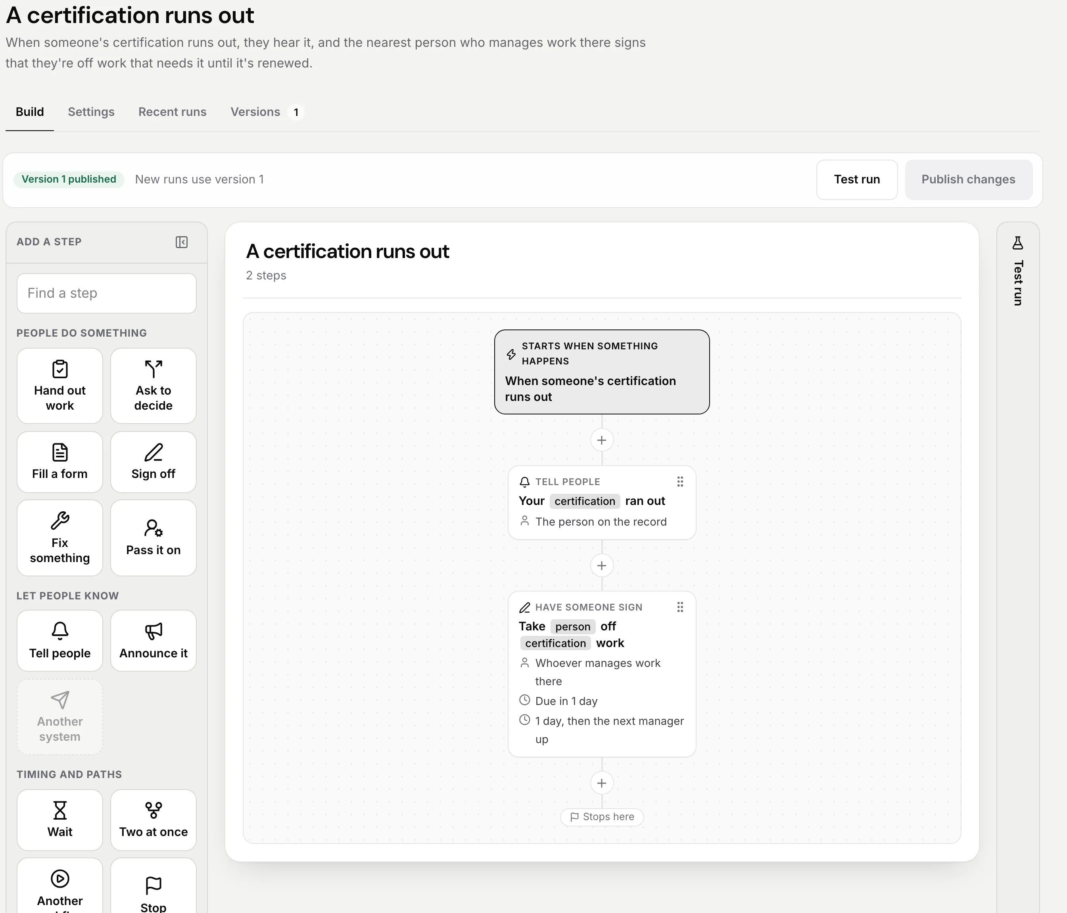Select the Tell People step card
This screenshot has height=913, width=1067.
coord(602,503)
